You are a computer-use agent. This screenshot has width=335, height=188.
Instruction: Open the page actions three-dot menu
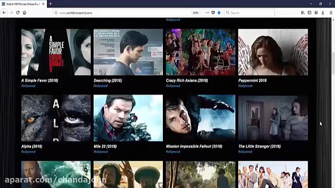(207, 13)
